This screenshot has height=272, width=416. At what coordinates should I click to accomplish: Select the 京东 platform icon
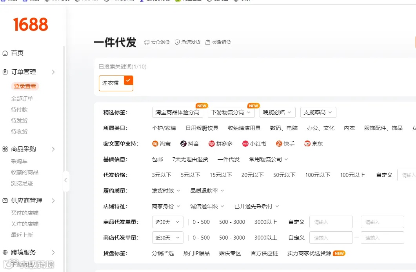pyautogui.click(x=307, y=144)
